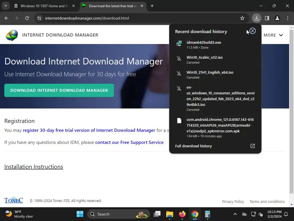294x221 pixels.
Task: Open the Chrome side panel
Action: click(x=267, y=18)
